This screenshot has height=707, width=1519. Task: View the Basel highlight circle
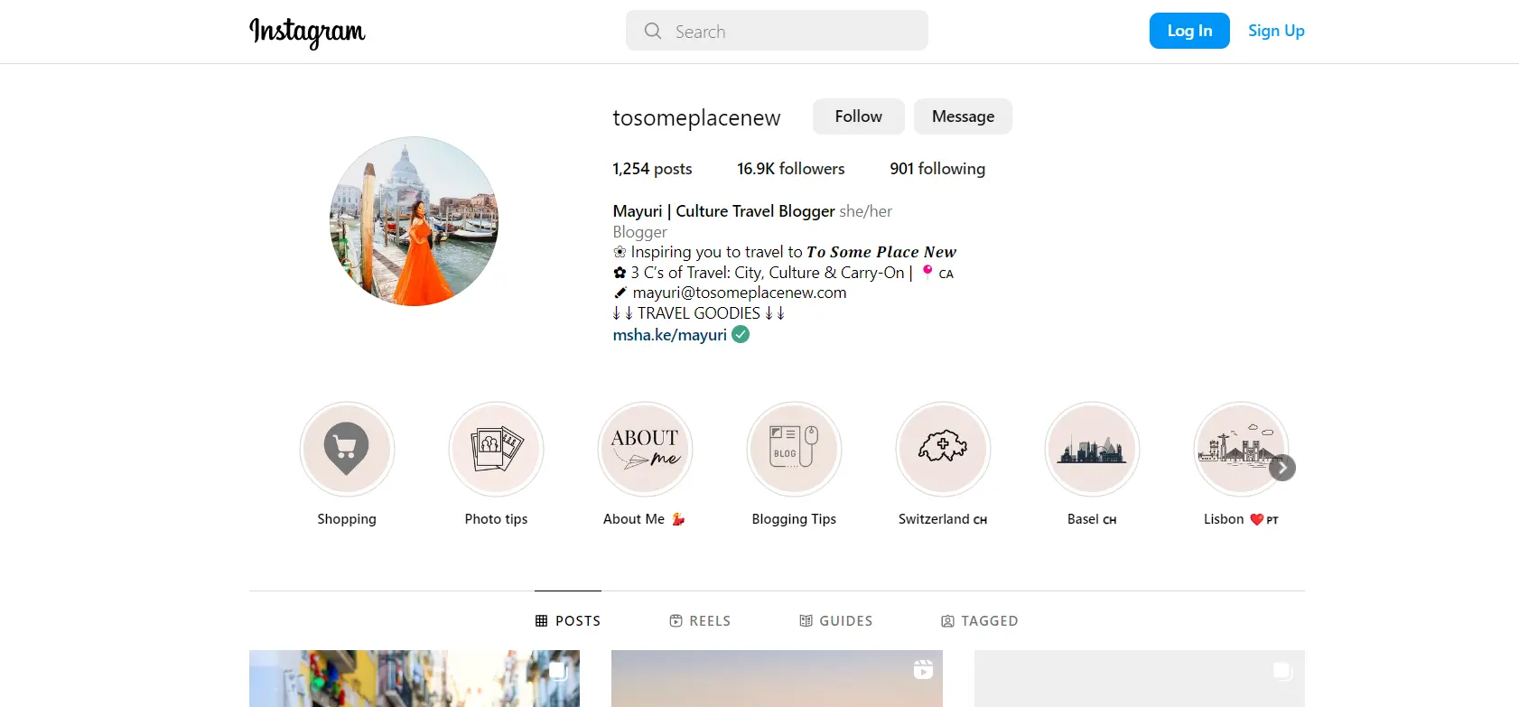[1092, 449]
